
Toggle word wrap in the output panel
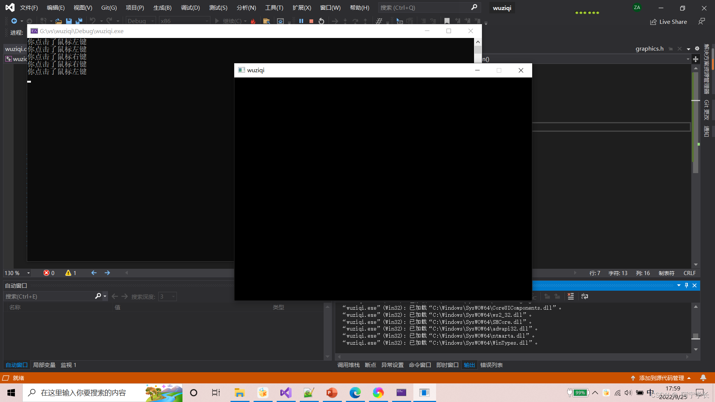click(585, 296)
